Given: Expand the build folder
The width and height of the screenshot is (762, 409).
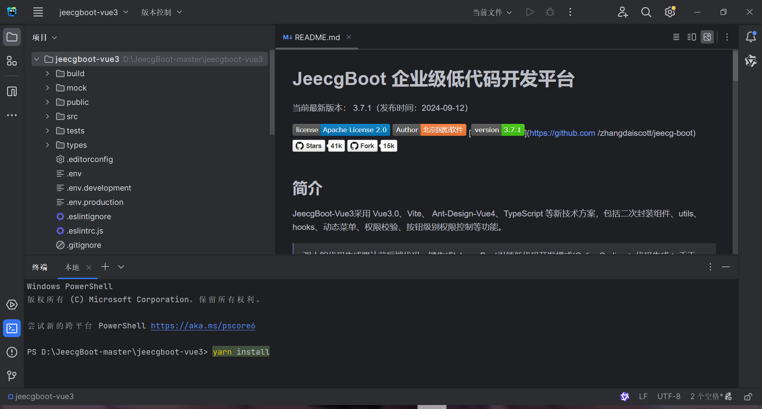Looking at the screenshot, I should tap(47, 73).
